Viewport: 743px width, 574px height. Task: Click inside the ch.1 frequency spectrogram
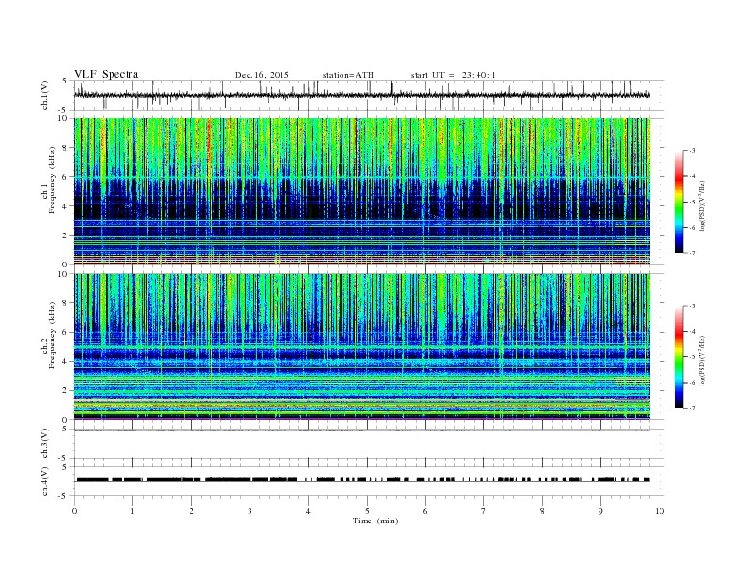[x=362, y=191]
